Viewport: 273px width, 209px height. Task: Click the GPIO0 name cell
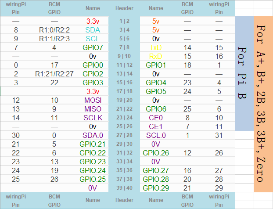(x=93, y=65)
